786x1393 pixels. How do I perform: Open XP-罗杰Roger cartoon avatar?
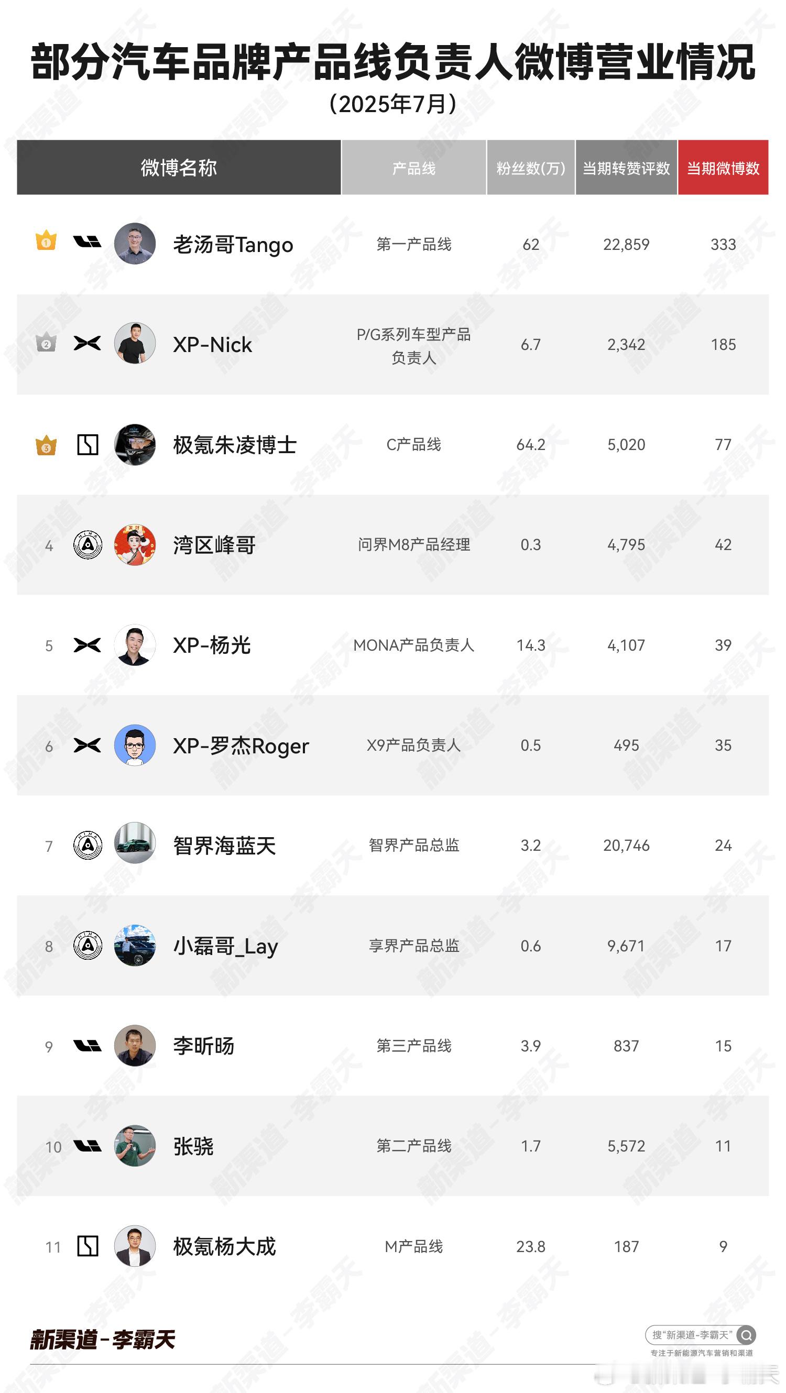pyautogui.click(x=135, y=745)
